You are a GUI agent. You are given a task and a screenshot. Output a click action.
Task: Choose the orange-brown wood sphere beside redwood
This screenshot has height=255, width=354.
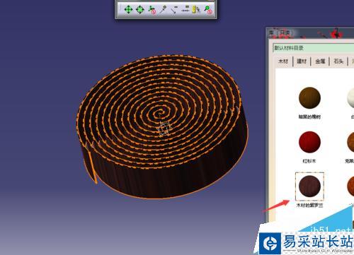(350, 142)
